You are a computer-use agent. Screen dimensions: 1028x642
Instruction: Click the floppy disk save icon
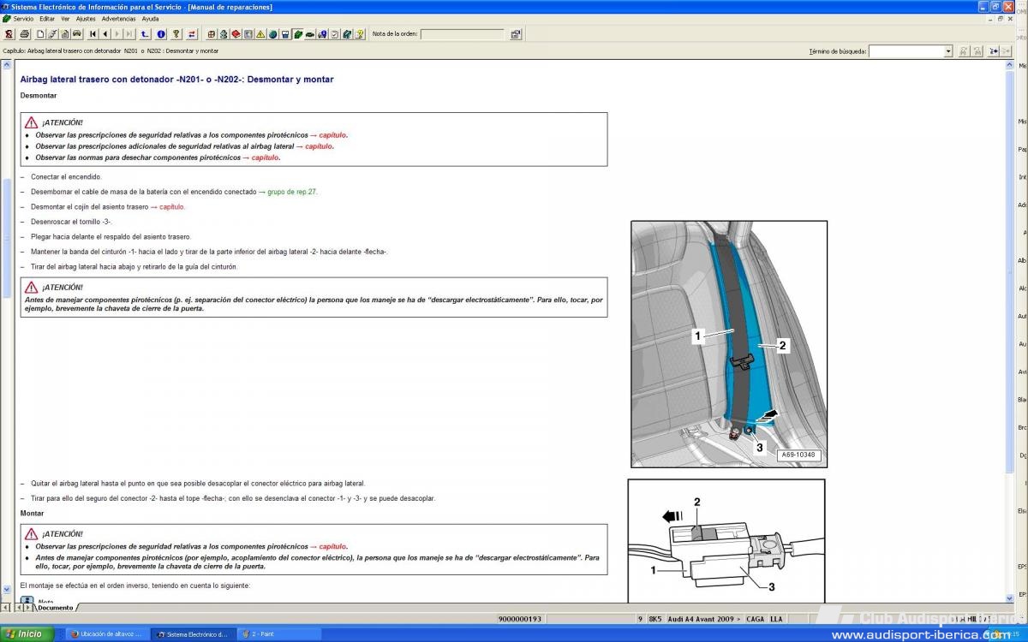click(x=285, y=34)
